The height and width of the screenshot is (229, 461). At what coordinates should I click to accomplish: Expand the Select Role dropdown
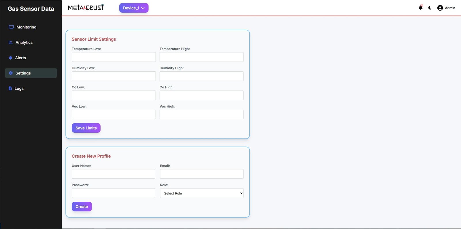[201, 193]
